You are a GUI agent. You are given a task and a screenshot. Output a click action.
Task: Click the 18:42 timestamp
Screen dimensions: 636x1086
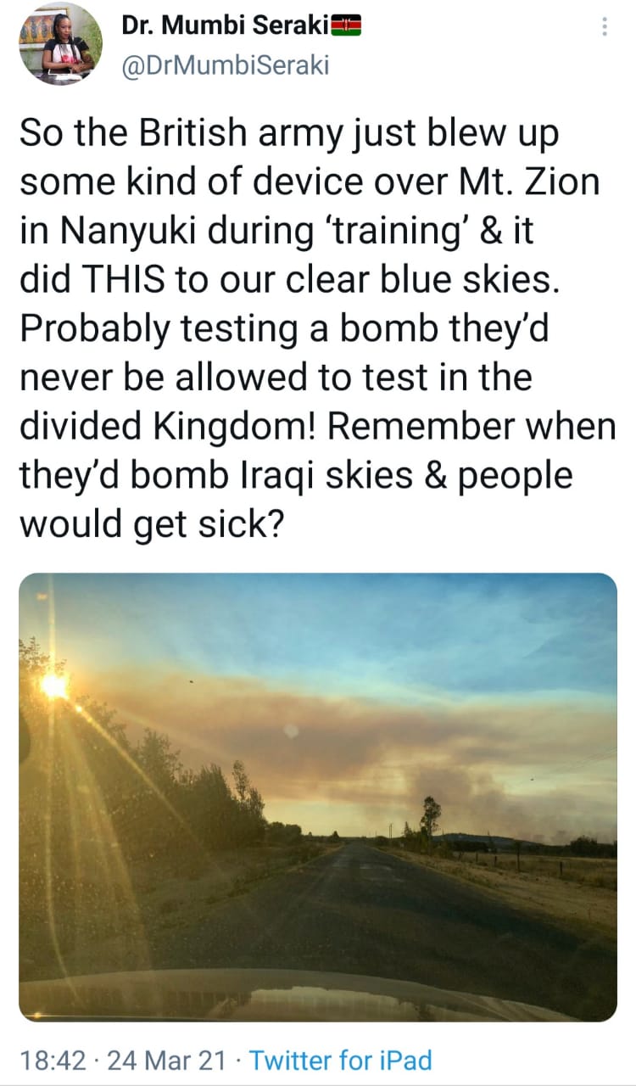[x=52, y=1060]
